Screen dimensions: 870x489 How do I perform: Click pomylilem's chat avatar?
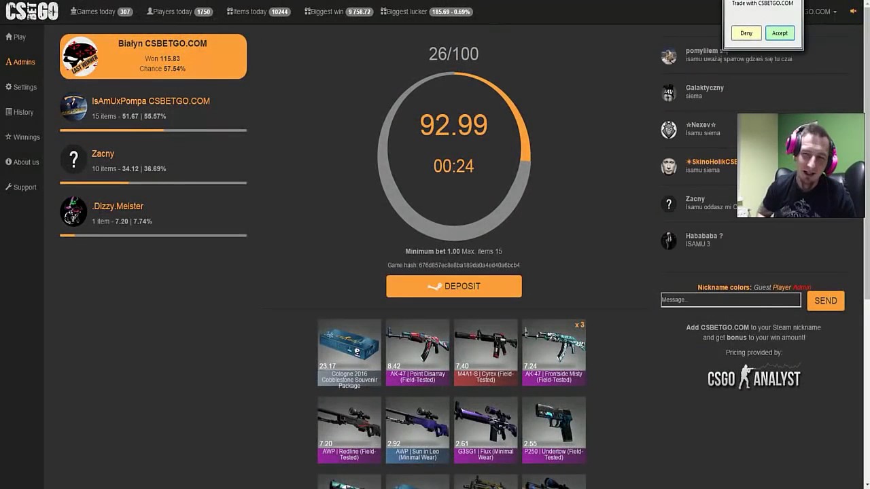[x=669, y=56]
